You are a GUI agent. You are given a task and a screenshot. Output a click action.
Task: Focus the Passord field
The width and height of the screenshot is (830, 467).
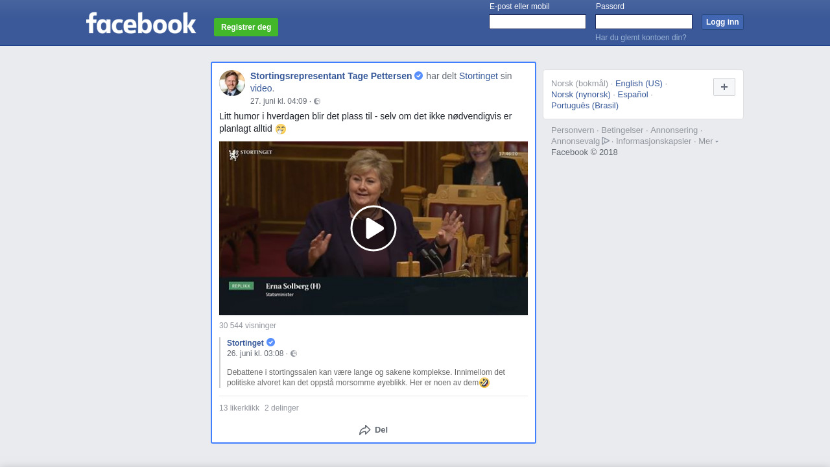click(644, 22)
